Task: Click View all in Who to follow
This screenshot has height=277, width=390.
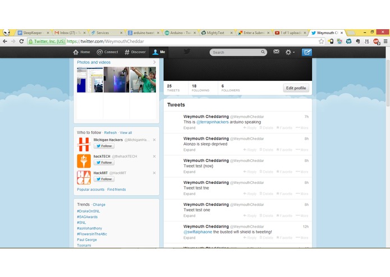Action: coord(126,133)
